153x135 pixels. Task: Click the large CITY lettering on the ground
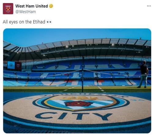pos(74,116)
